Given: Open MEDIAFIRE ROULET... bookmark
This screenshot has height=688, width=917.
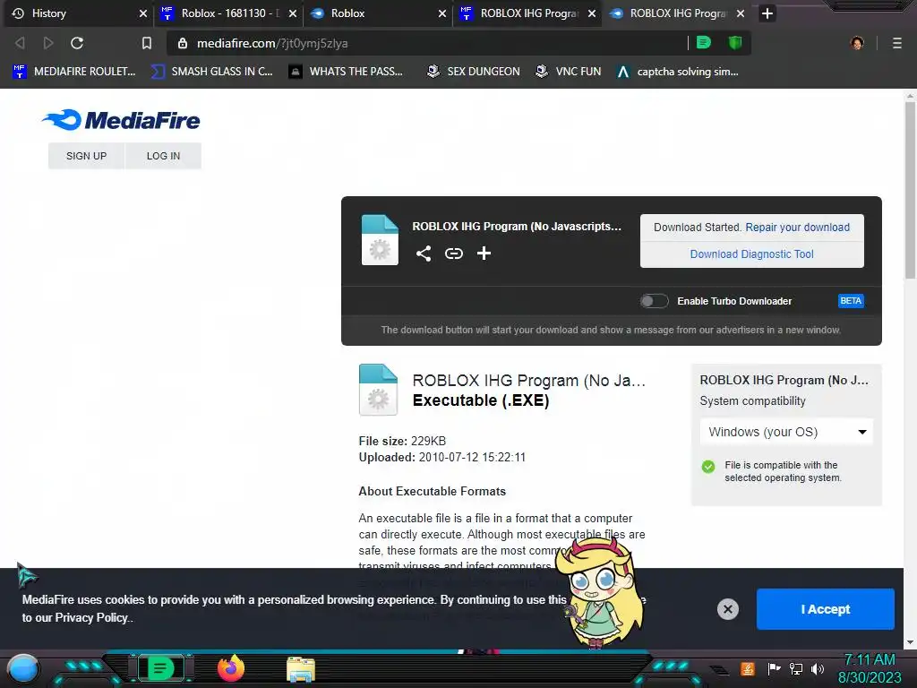Looking at the screenshot, I should point(74,72).
